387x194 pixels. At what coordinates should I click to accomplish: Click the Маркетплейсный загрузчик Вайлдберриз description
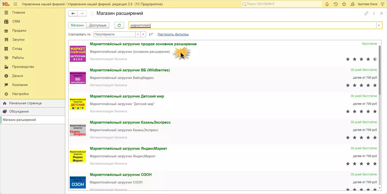122,78
